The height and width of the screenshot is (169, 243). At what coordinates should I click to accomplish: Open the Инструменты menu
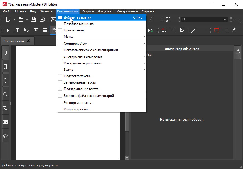coord(127,11)
